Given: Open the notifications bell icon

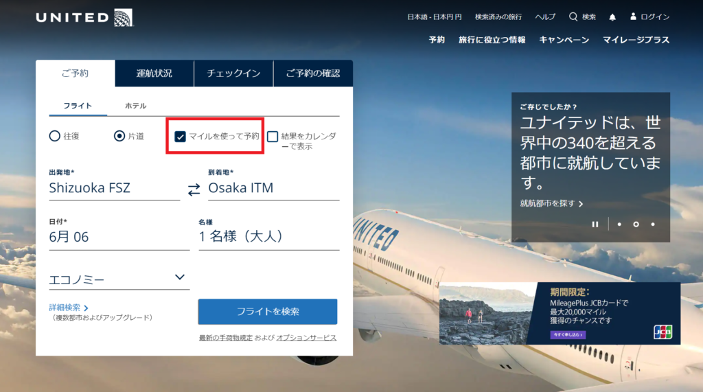Looking at the screenshot, I should click(612, 17).
